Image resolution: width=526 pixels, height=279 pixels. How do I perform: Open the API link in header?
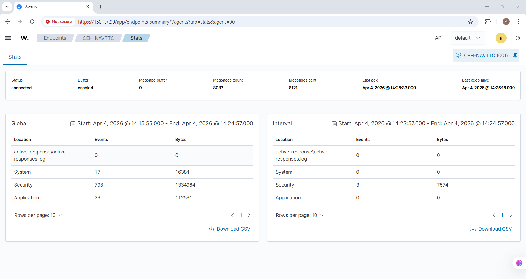[438, 38]
